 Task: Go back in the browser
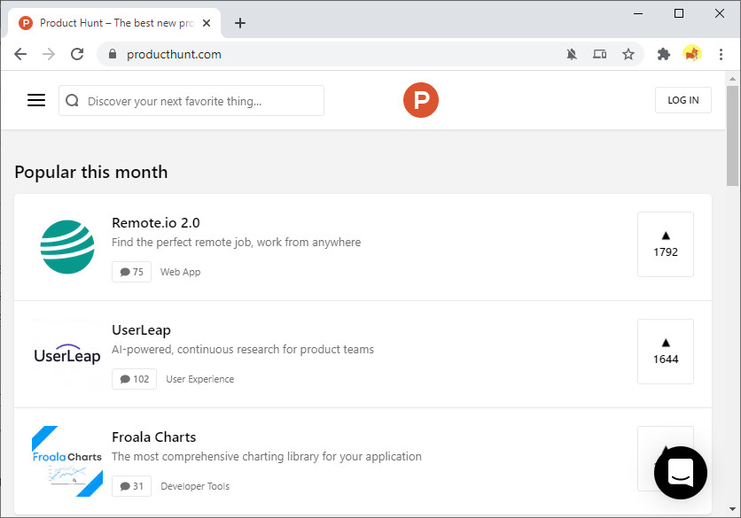(20, 54)
